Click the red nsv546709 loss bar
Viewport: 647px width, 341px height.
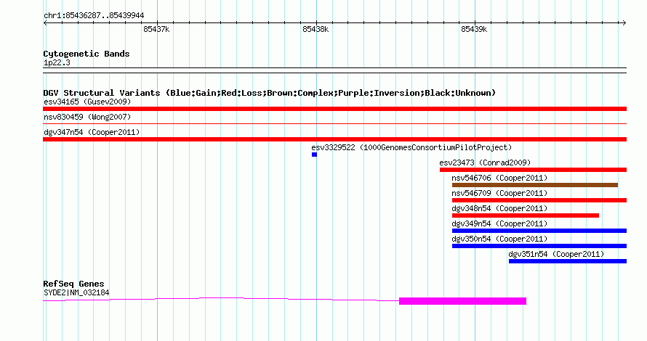tap(539, 200)
